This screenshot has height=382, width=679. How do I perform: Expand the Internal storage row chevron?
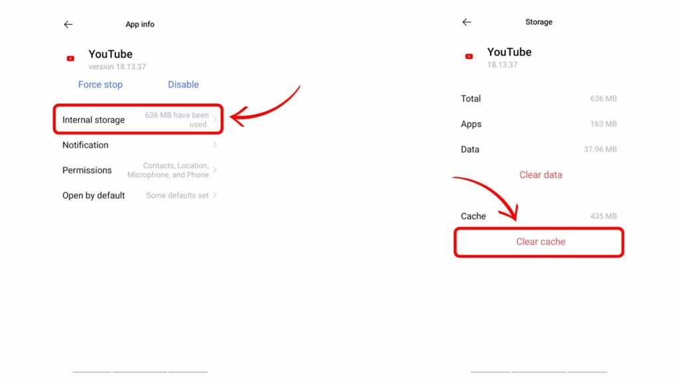tap(214, 120)
